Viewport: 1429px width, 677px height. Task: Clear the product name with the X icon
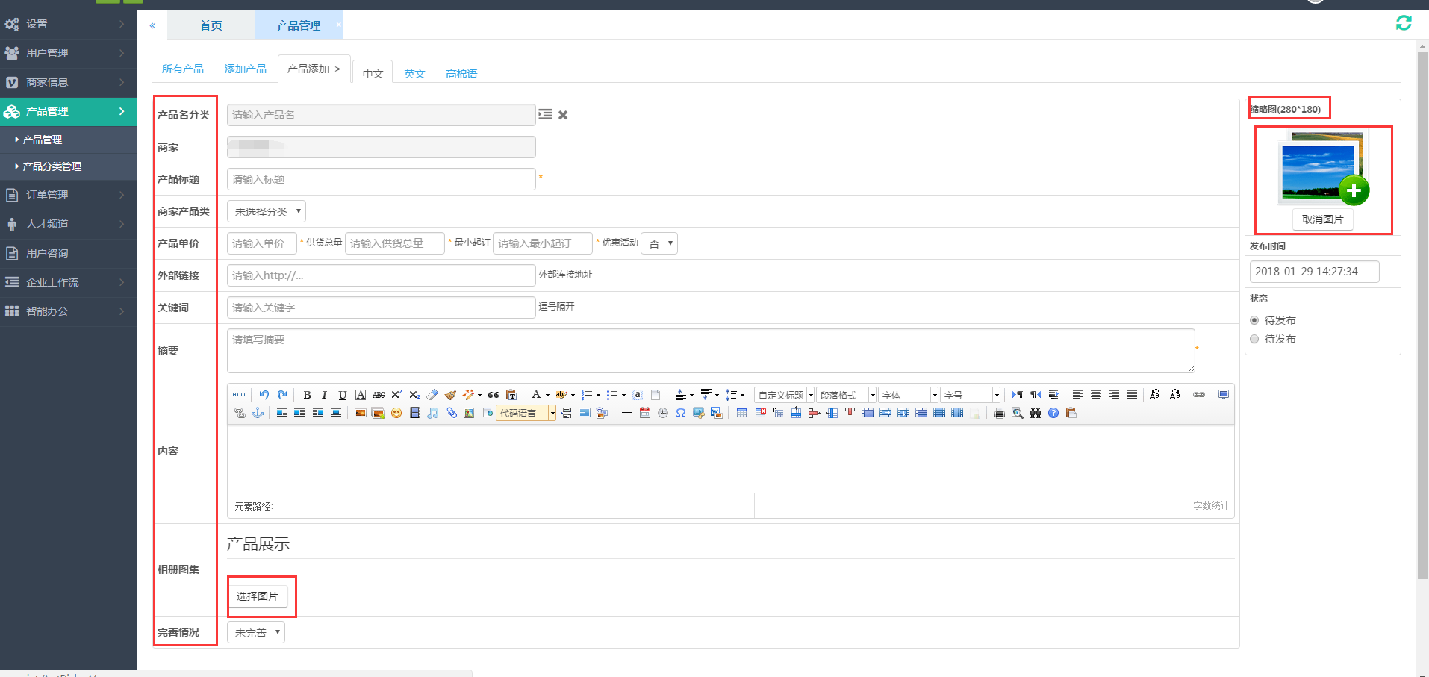[x=563, y=115]
